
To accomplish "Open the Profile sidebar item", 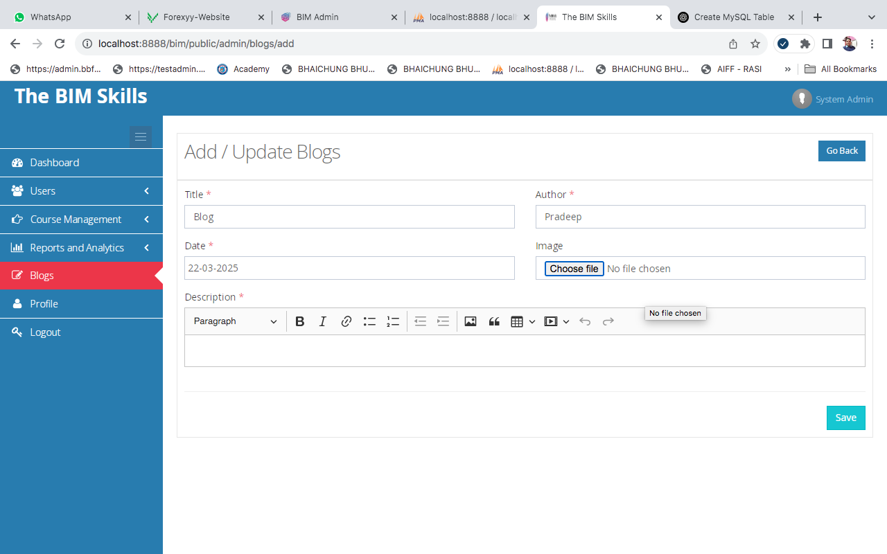I will (81, 304).
